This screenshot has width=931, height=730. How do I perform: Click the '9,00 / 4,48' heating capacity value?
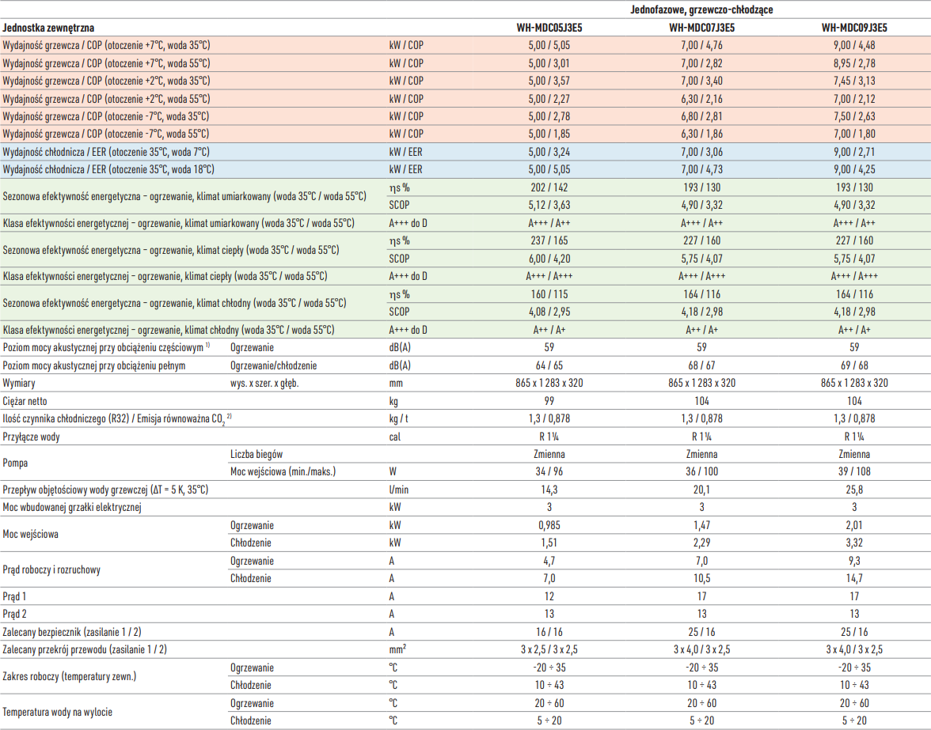853,45
